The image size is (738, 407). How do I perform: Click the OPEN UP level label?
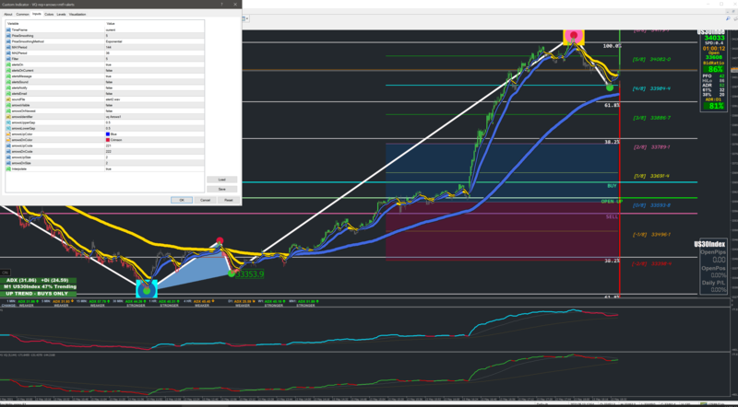click(x=612, y=201)
